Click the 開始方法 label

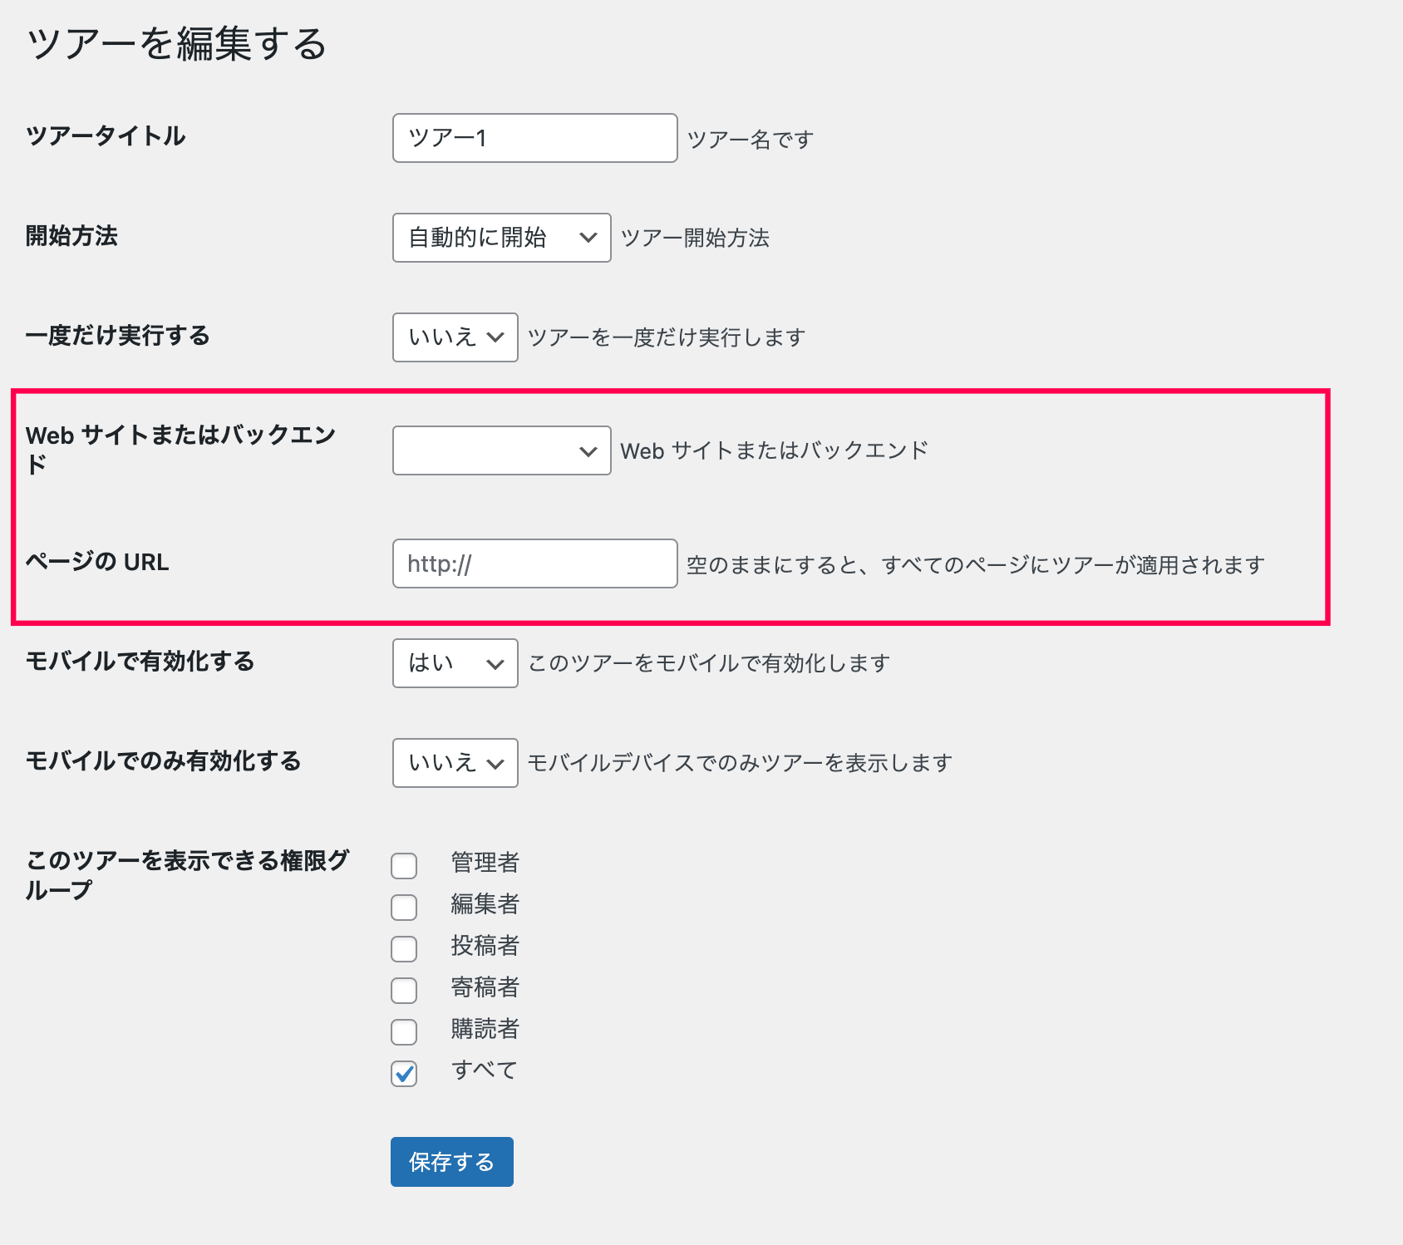coord(71,235)
